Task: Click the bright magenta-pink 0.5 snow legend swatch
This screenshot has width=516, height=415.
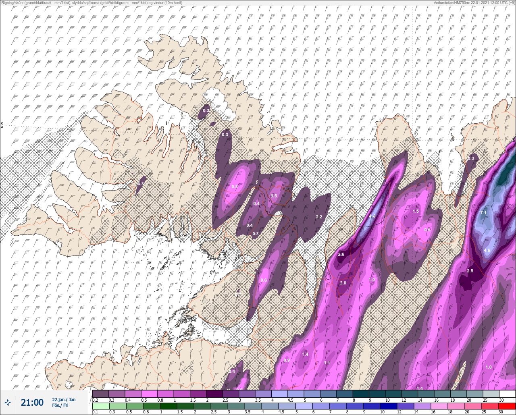Action: (149, 394)
